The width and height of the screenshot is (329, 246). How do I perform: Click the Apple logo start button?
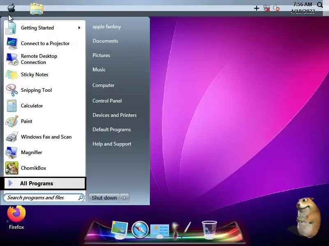click(12, 8)
